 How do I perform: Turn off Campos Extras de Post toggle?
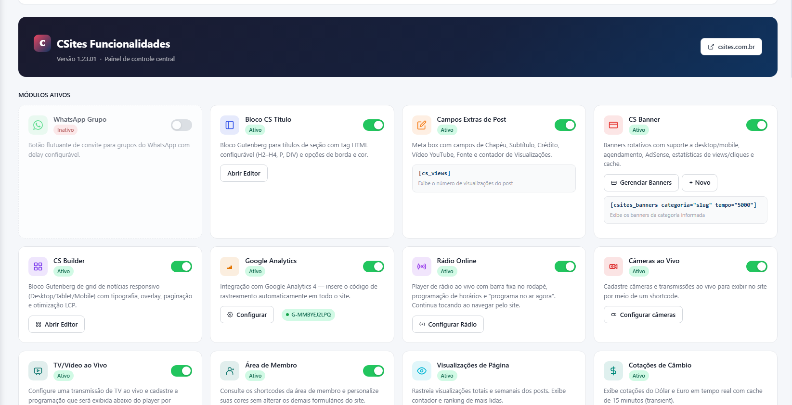click(x=565, y=125)
